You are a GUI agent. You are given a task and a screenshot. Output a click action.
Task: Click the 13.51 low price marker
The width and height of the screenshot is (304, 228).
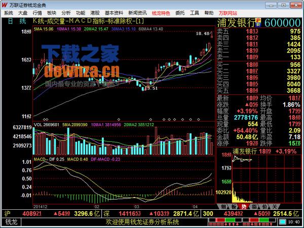coord(151,88)
